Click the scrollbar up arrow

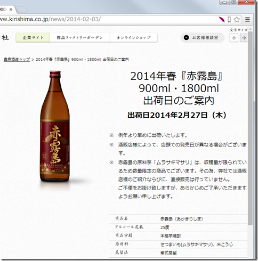(x=250, y=29)
